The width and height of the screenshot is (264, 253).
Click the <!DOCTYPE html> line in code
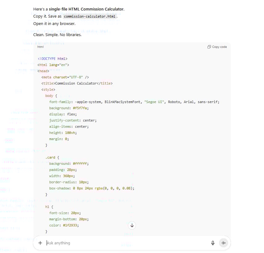pos(52,59)
